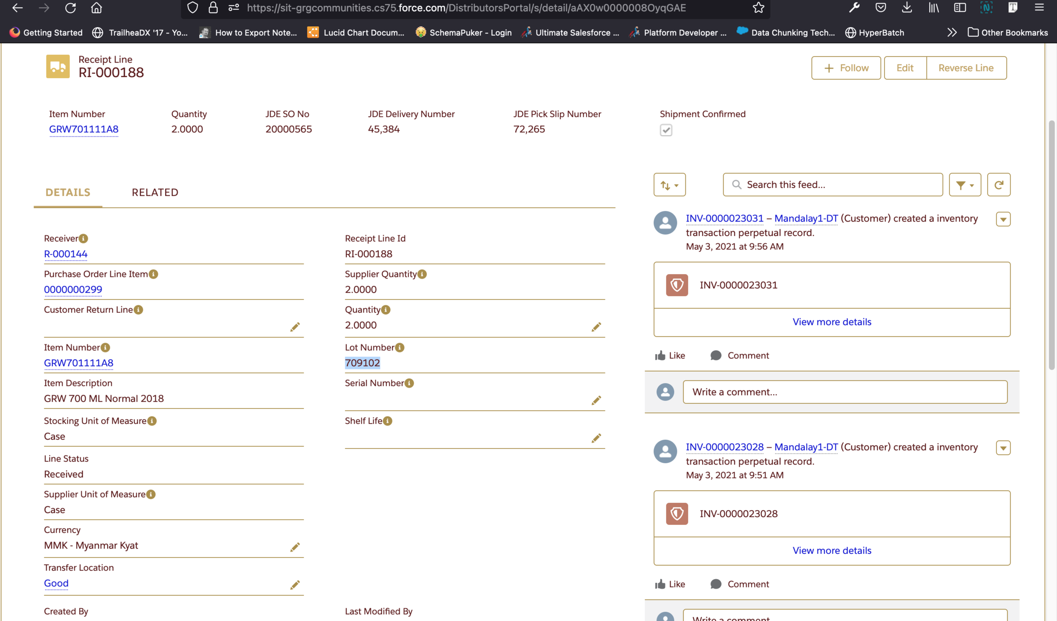Edit Serial Number with pencil icon
This screenshot has height=621, width=1057.
[596, 400]
